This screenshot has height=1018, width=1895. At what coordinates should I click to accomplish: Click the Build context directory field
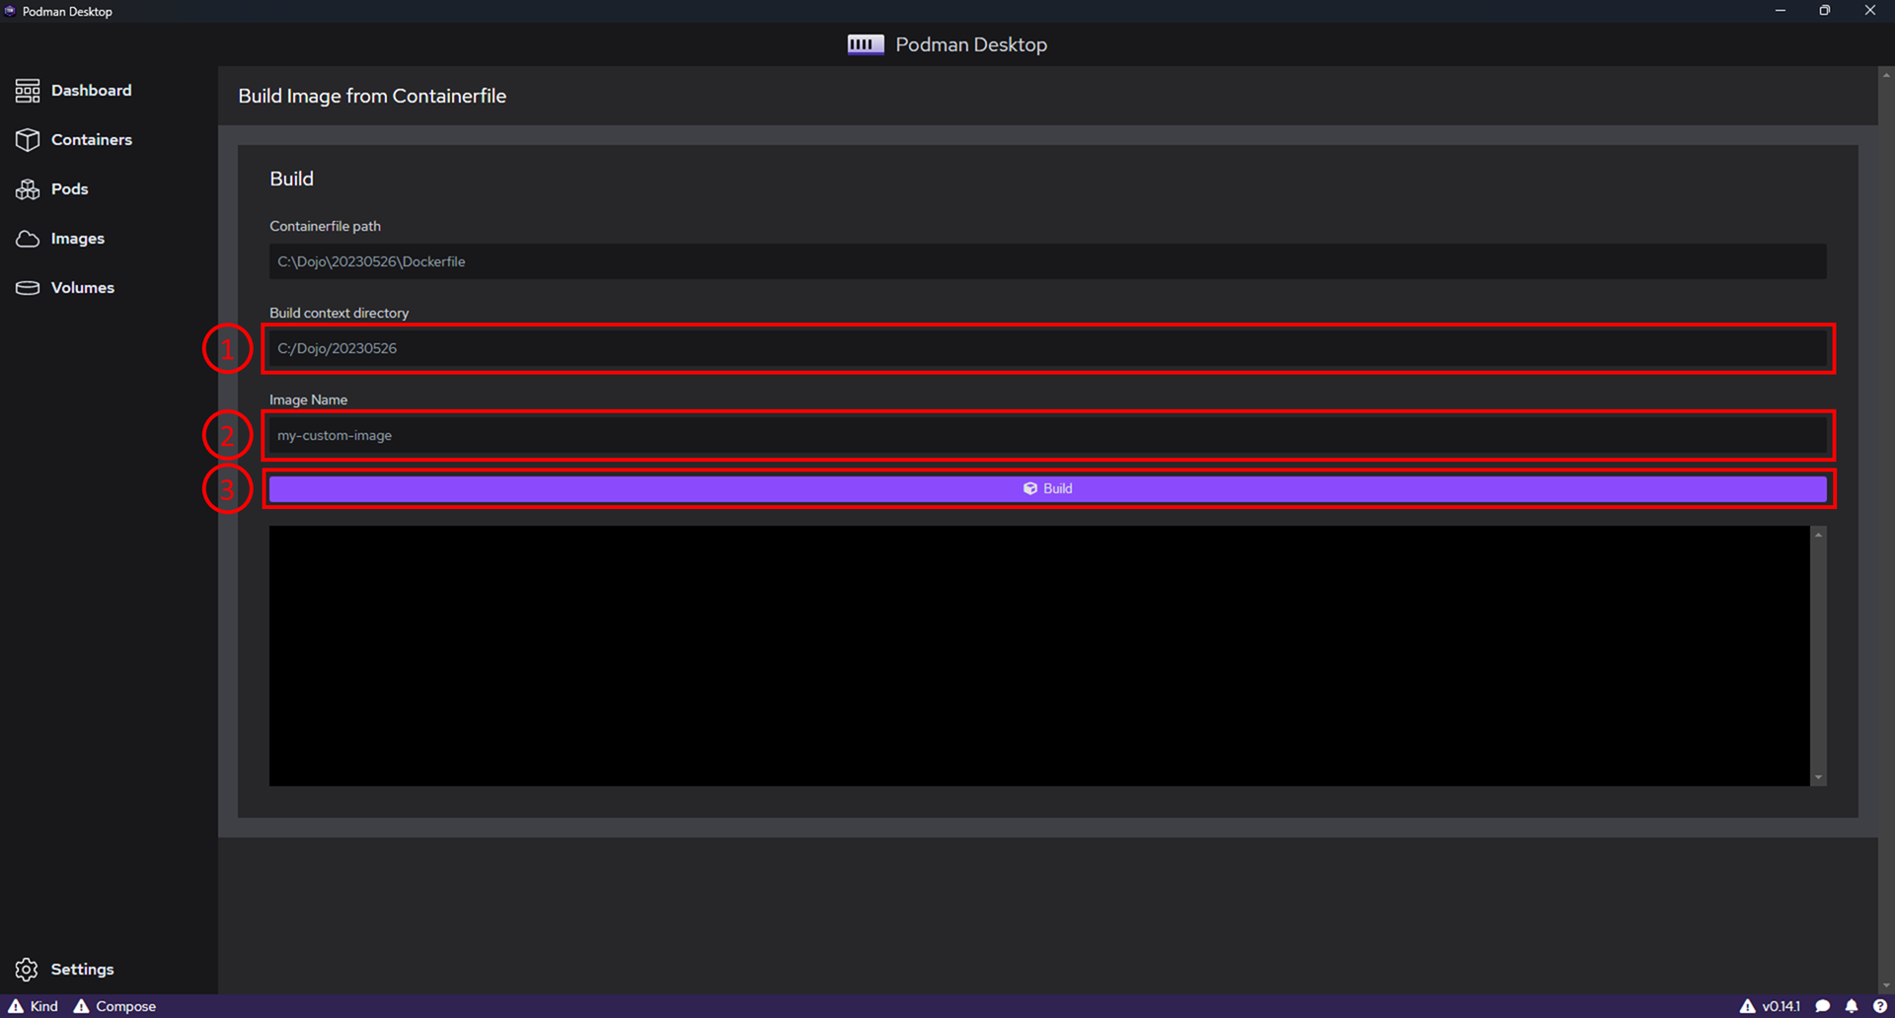point(1048,348)
